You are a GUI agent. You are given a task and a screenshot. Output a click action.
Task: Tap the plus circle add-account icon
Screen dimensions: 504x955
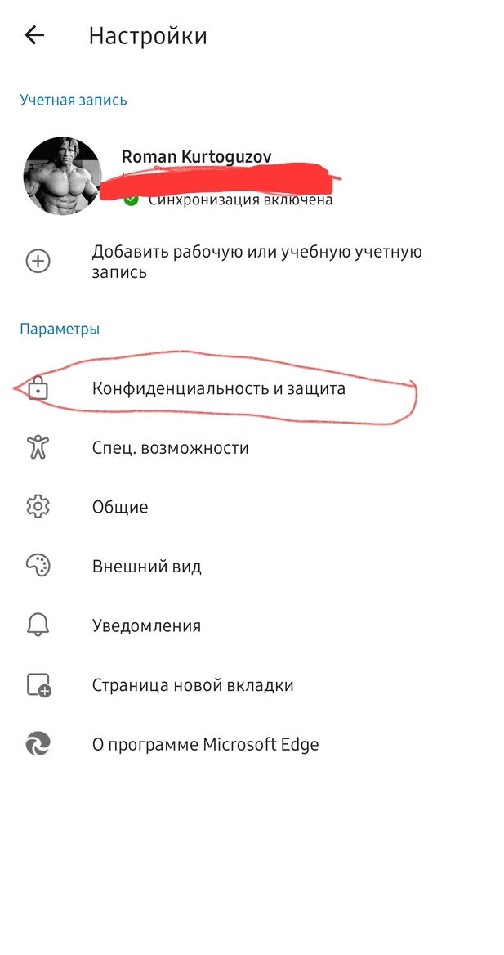tap(38, 262)
